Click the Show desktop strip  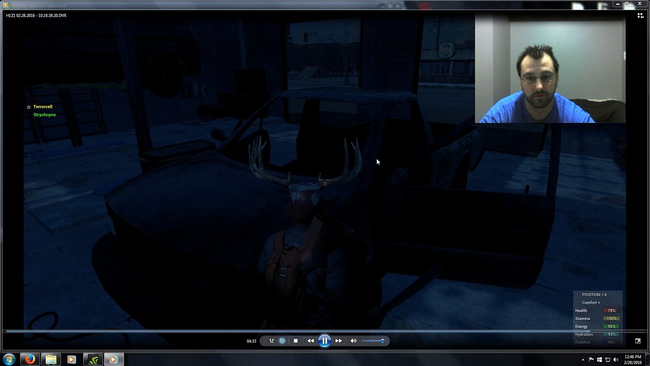coord(647,359)
